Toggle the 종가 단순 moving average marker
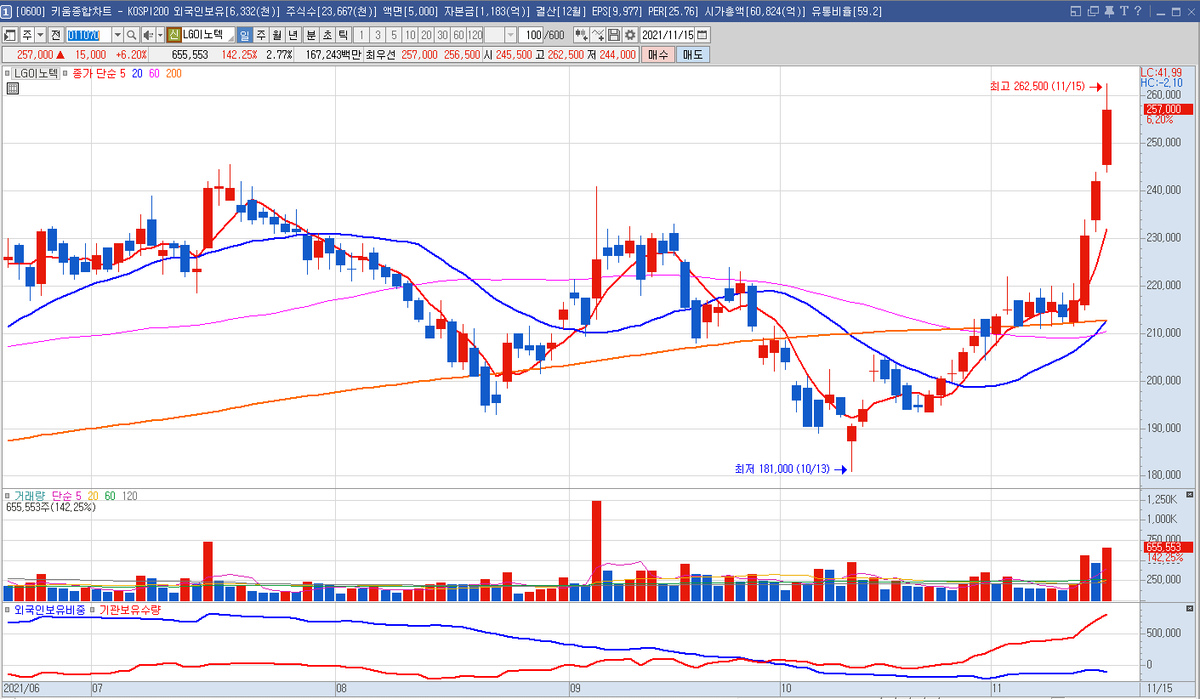This screenshot has width=1200, height=699. click(x=65, y=73)
